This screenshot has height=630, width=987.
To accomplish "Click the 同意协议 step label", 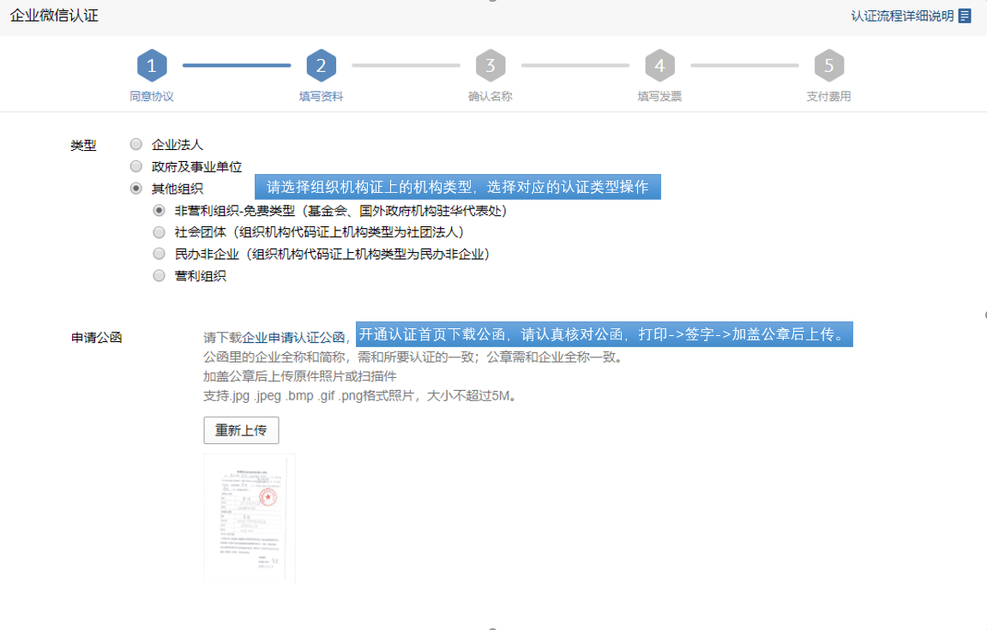I will point(152,97).
